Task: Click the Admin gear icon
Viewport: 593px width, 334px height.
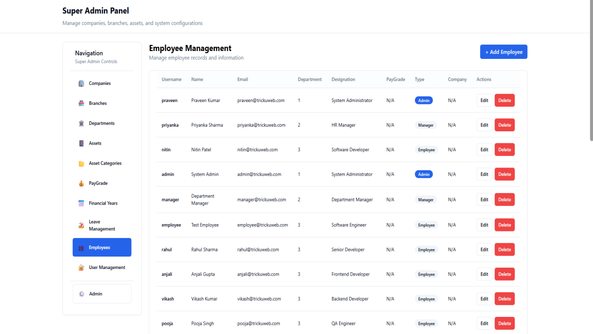Action: (x=82, y=294)
